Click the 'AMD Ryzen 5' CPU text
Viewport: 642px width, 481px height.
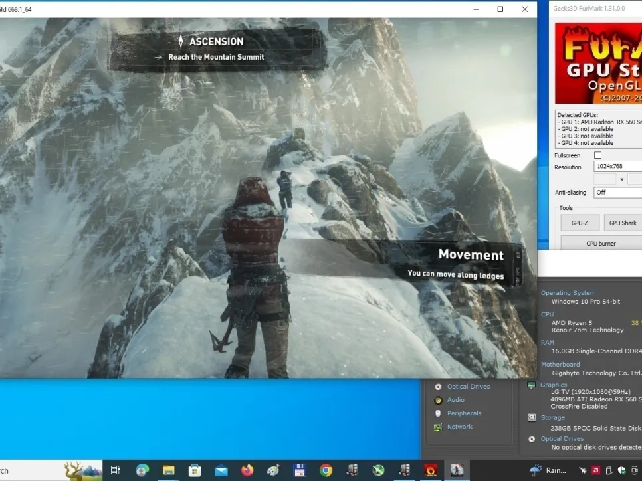point(572,323)
